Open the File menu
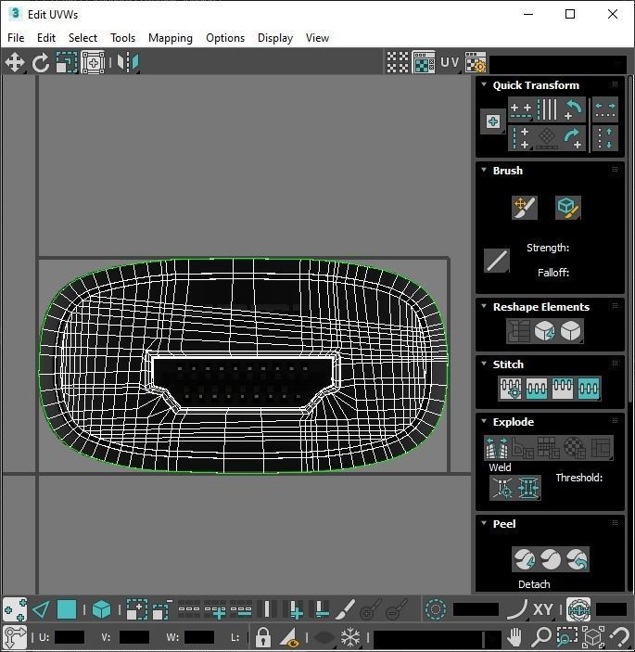 coord(16,38)
